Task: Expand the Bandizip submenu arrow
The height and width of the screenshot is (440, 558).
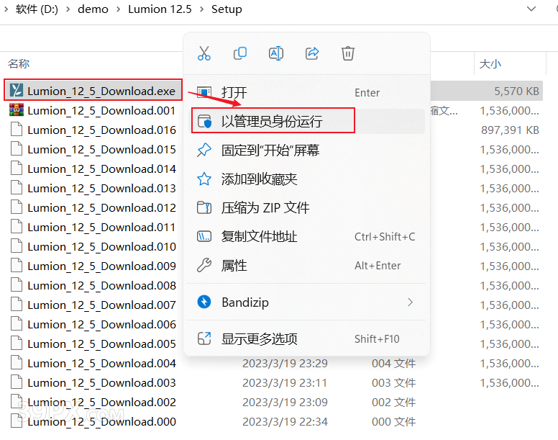Action: pyautogui.click(x=411, y=302)
